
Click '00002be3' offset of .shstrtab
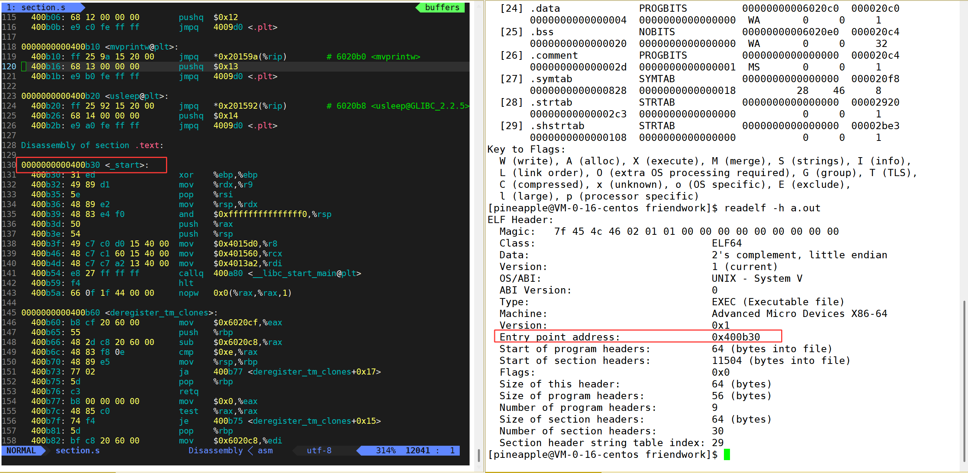(x=875, y=126)
